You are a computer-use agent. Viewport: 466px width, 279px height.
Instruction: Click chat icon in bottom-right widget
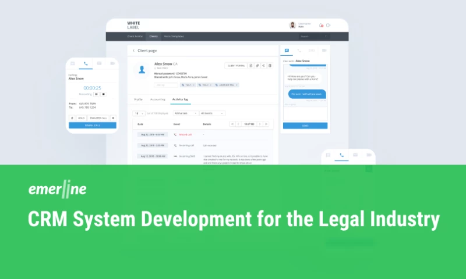point(328,155)
